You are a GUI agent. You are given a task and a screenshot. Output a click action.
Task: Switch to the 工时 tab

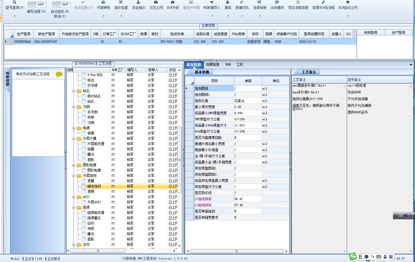240,65
